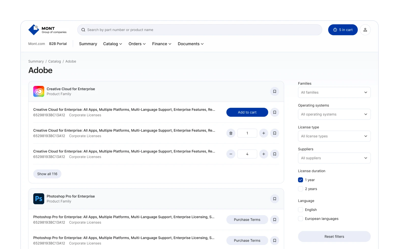Bookmark the first Photoshop Pro Purchase Terms row
The height and width of the screenshot is (249, 399).
pos(275,220)
